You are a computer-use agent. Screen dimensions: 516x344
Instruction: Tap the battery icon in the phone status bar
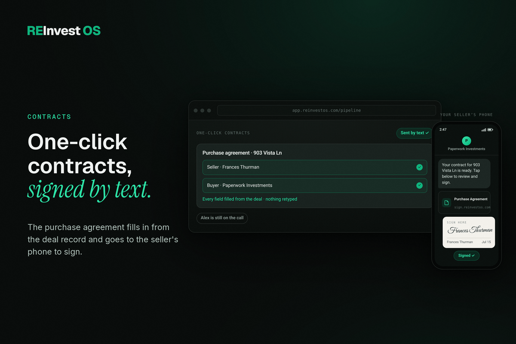click(x=491, y=129)
